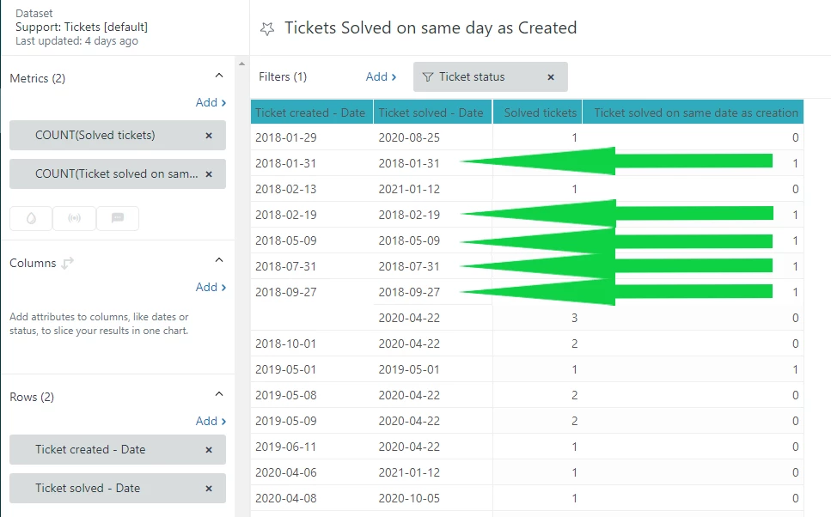Remove Ticket created - Date row attribute
Viewport: 831px width, 517px height.
[x=209, y=450]
